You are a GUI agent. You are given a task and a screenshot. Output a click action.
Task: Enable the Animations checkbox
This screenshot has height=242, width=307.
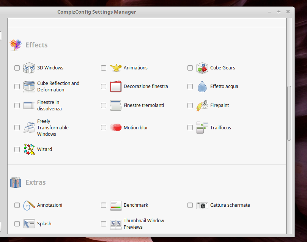104,68
